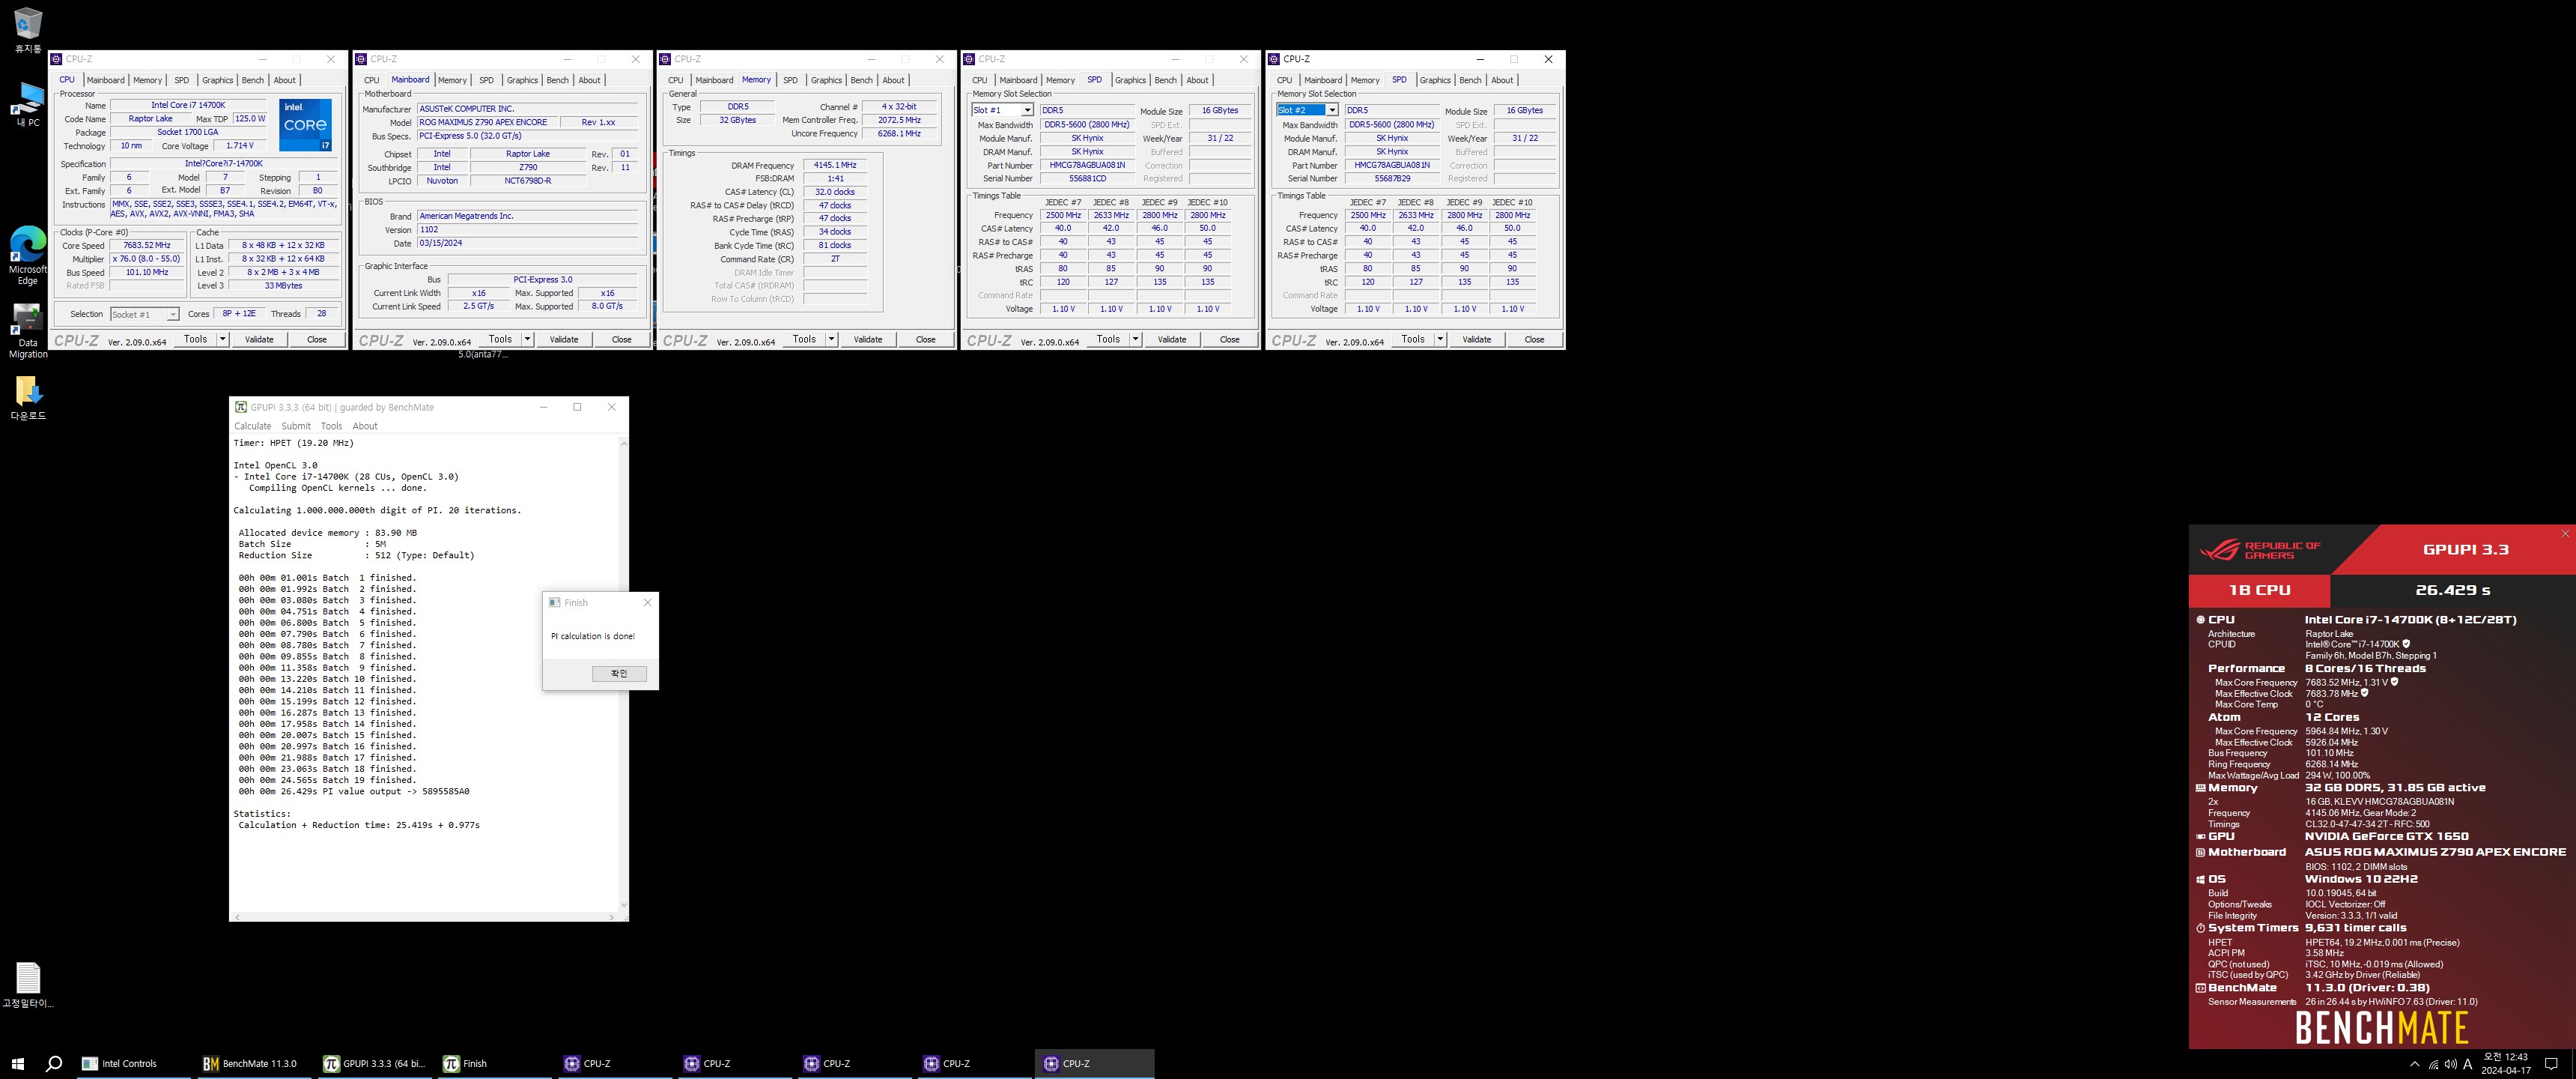
Task: Select Memory tab in the Slot #1 SPD window
Action: [1061, 80]
